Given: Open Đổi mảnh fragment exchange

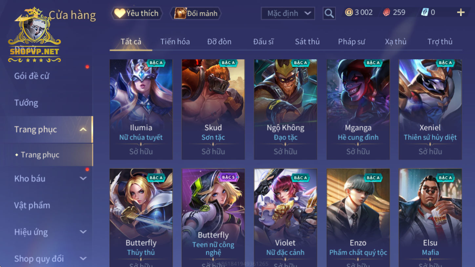Looking at the screenshot, I should (x=196, y=13).
